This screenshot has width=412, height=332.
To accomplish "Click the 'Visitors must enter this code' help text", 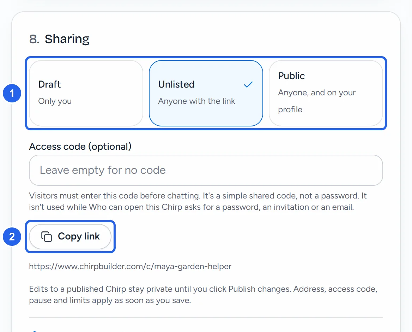I will click(198, 201).
